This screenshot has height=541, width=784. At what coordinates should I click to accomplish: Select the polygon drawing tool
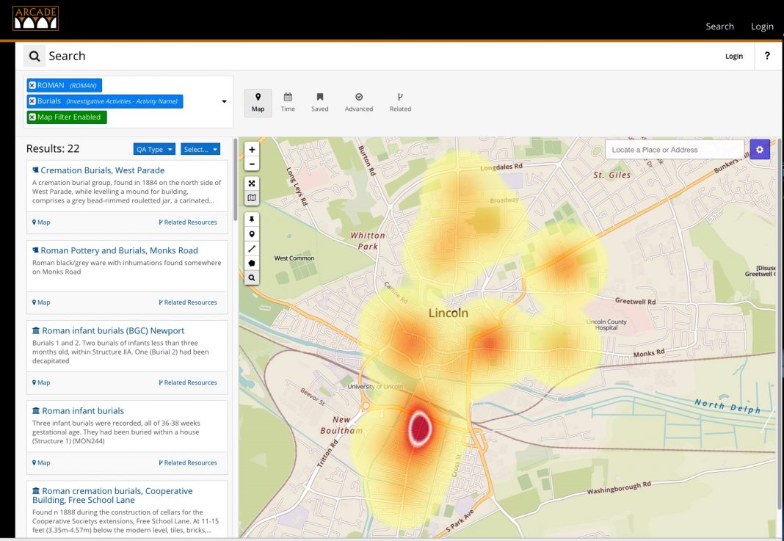coord(252,263)
